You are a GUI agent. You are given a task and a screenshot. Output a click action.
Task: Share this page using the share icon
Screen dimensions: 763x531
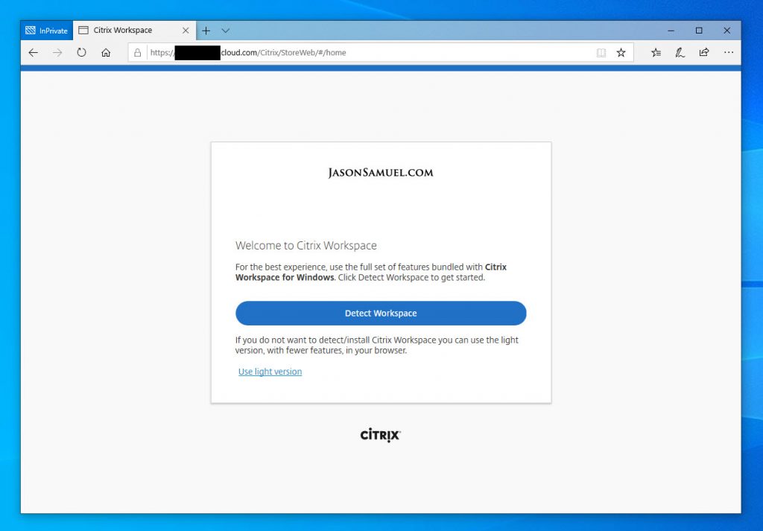704,53
